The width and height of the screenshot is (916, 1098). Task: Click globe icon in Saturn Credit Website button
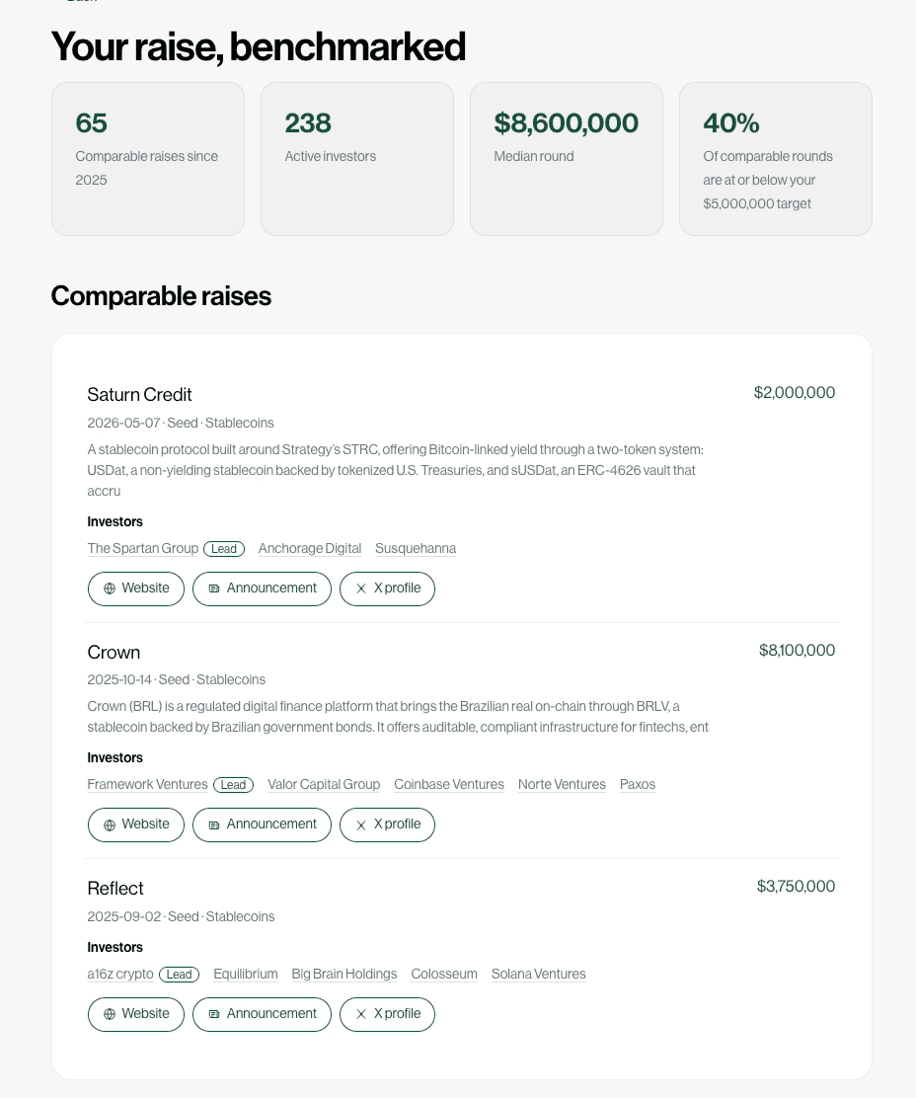[x=110, y=588]
